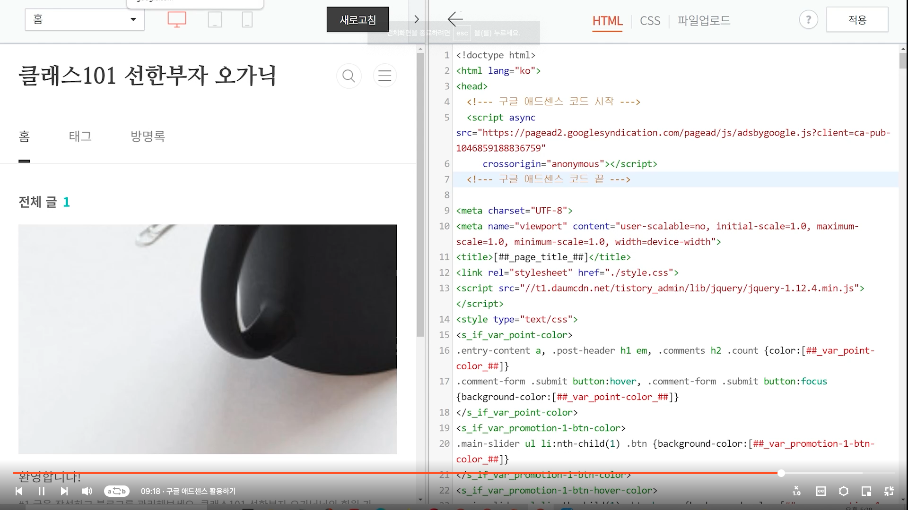Toggle the a-b repeat loop button
This screenshot has width=908, height=510.
pyautogui.click(x=116, y=491)
